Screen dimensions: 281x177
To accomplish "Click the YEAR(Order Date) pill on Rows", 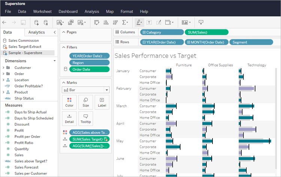I will coord(162,42).
